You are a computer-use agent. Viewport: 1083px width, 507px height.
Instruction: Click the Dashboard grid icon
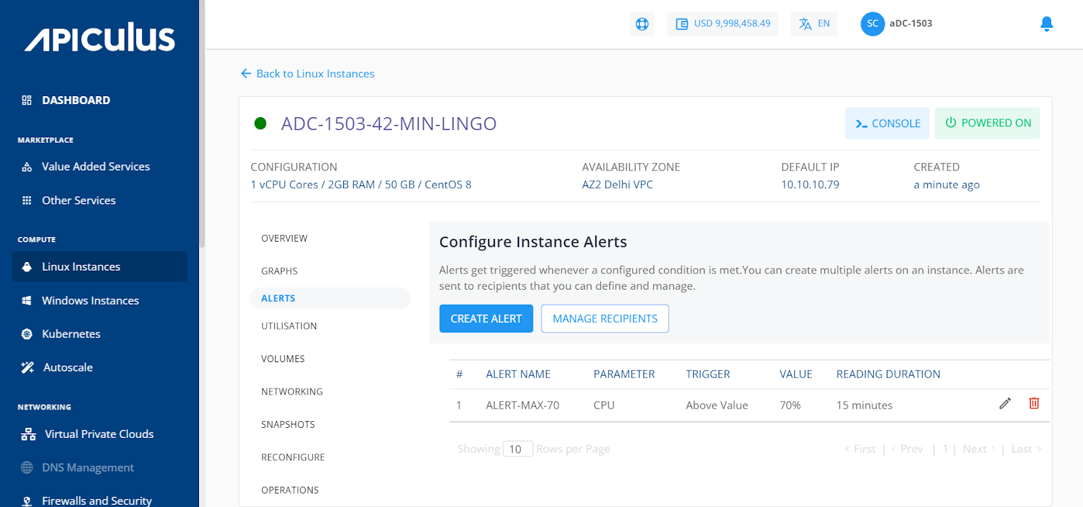tap(27, 100)
